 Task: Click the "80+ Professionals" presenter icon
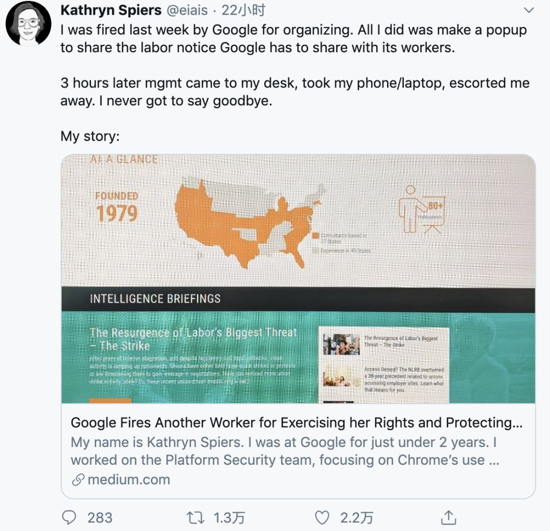point(421,211)
